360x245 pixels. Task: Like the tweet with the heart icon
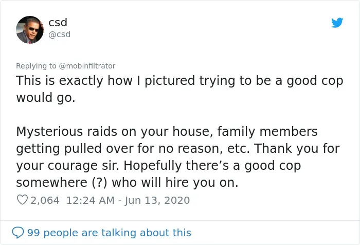point(22,200)
